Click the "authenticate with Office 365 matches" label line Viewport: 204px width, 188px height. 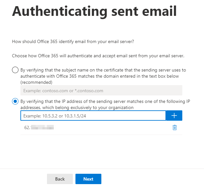coord(99,76)
